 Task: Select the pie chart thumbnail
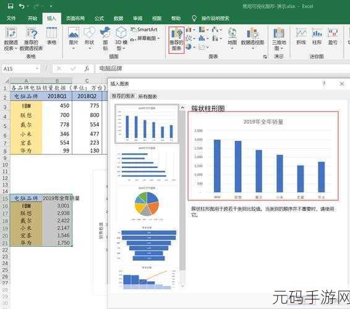point(147,203)
